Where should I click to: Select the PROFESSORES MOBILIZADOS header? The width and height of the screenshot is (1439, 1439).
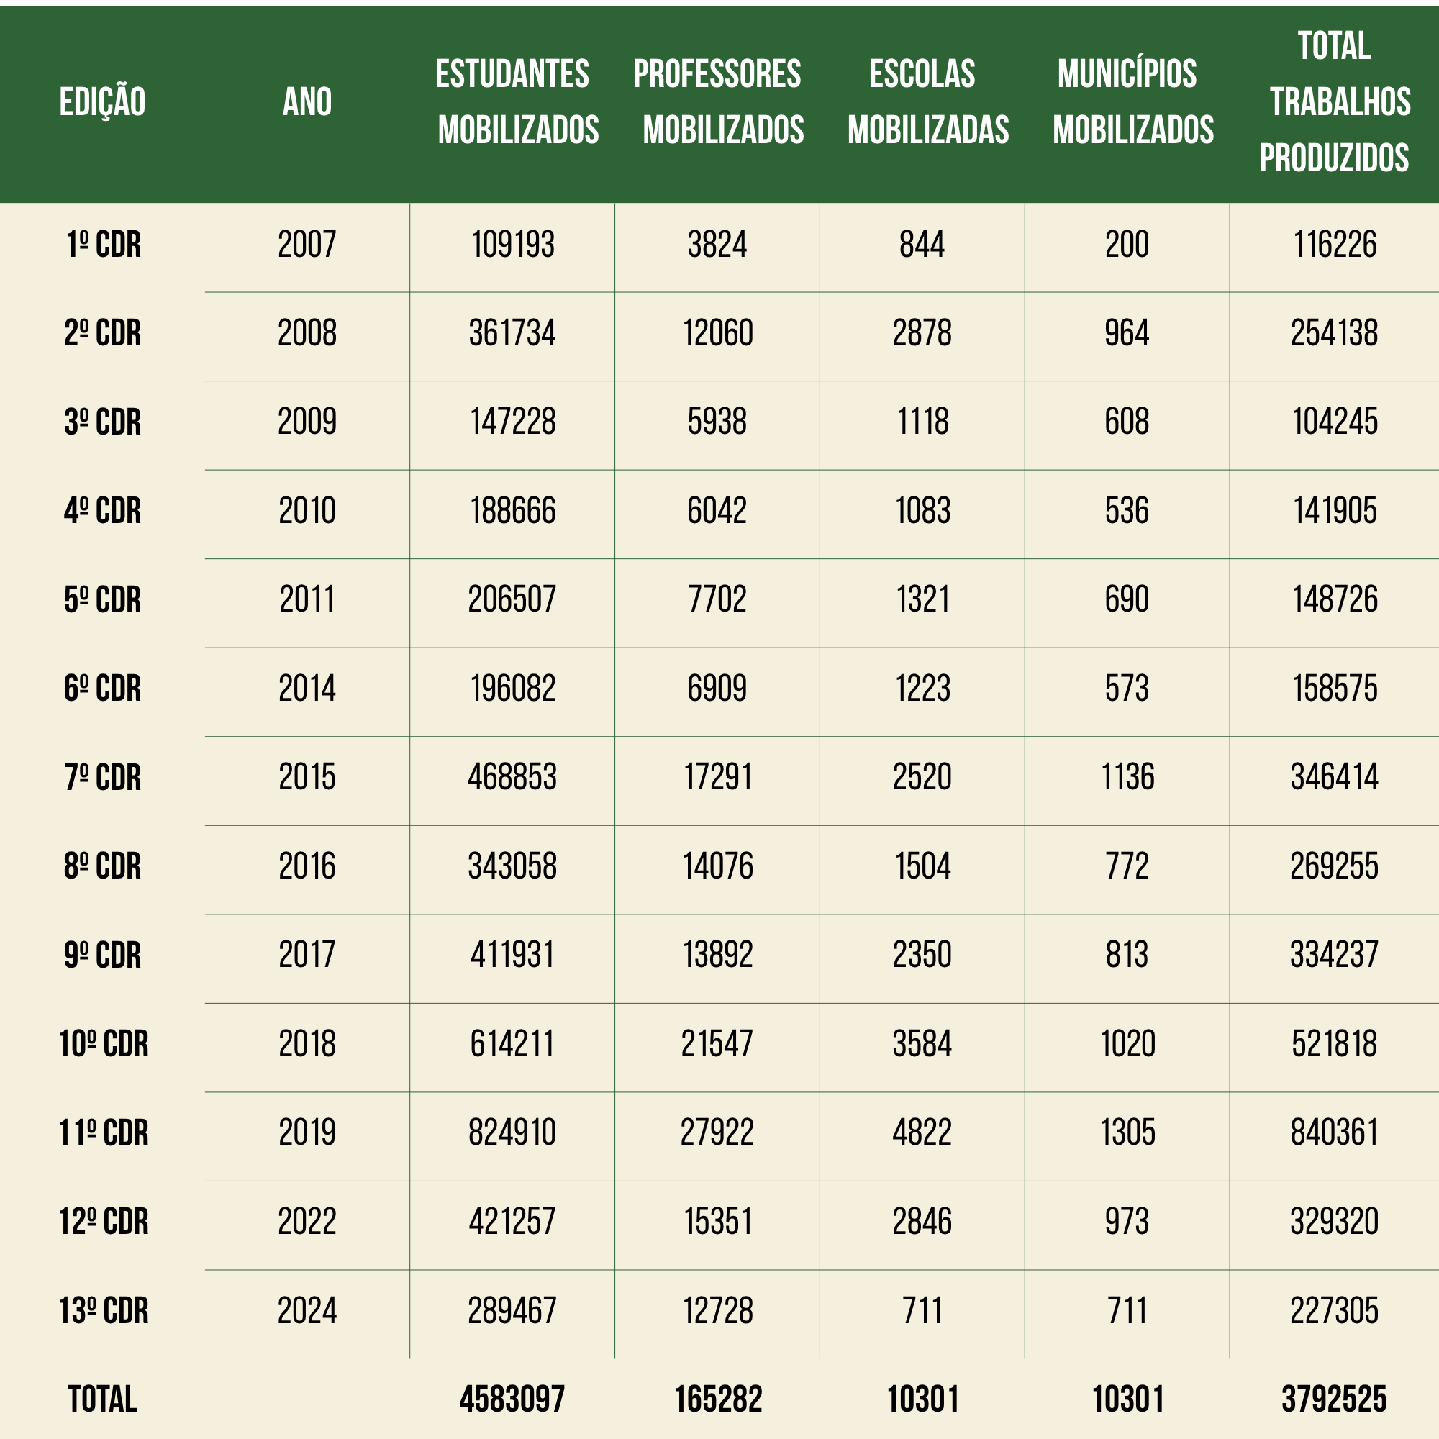(719, 102)
